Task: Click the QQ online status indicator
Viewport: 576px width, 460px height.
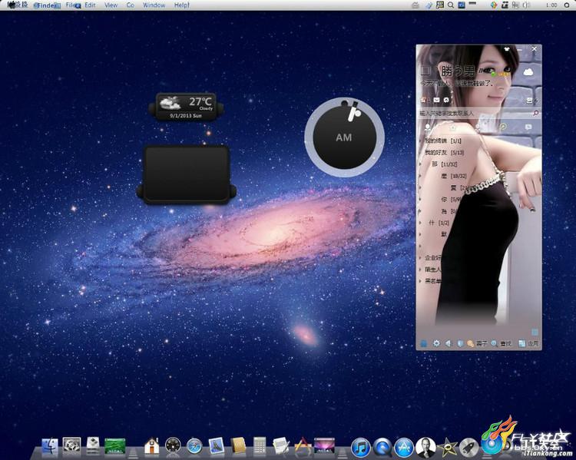Action: click(x=493, y=74)
